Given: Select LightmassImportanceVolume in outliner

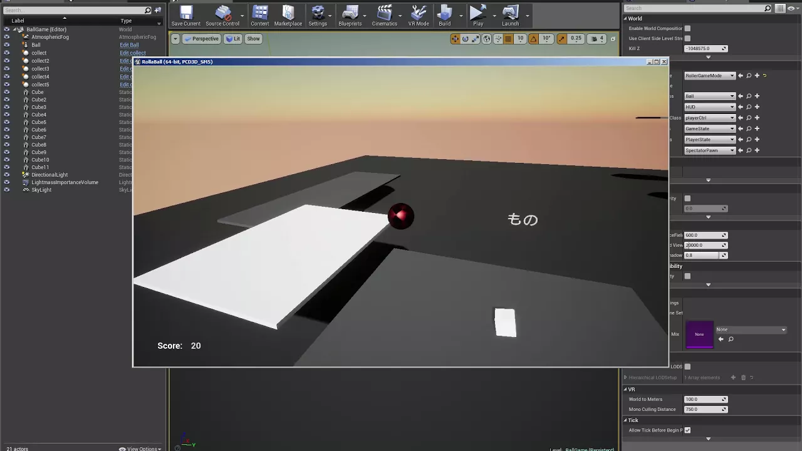Looking at the screenshot, I should 65,182.
